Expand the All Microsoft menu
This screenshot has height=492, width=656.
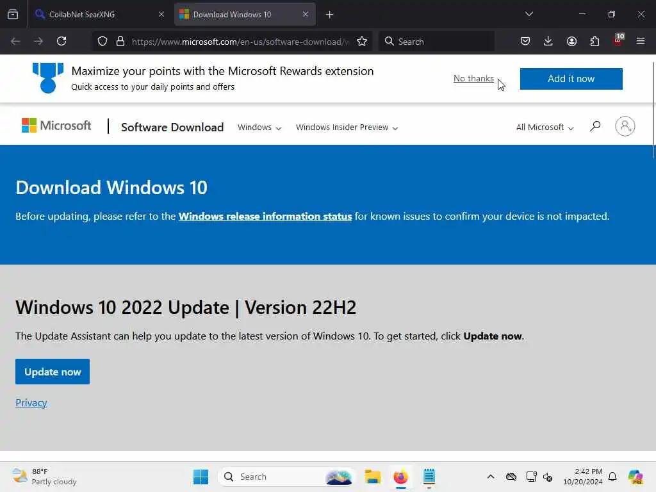(545, 127)
